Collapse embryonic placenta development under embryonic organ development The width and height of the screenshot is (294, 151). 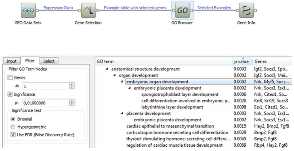coord(130,88)
